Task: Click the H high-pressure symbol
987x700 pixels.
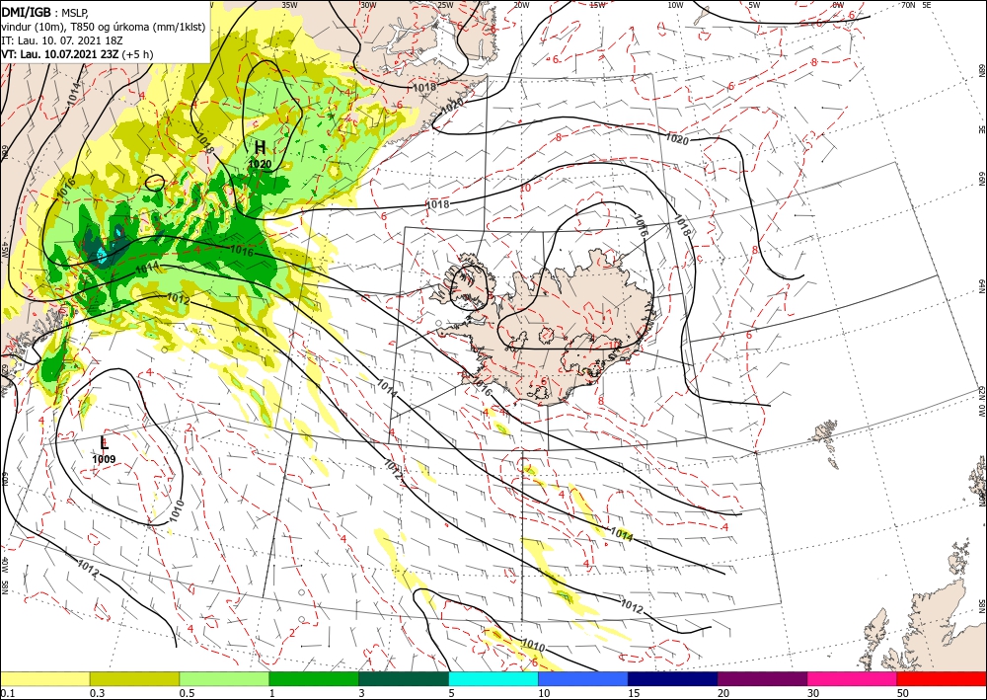Action: (260, 148)
